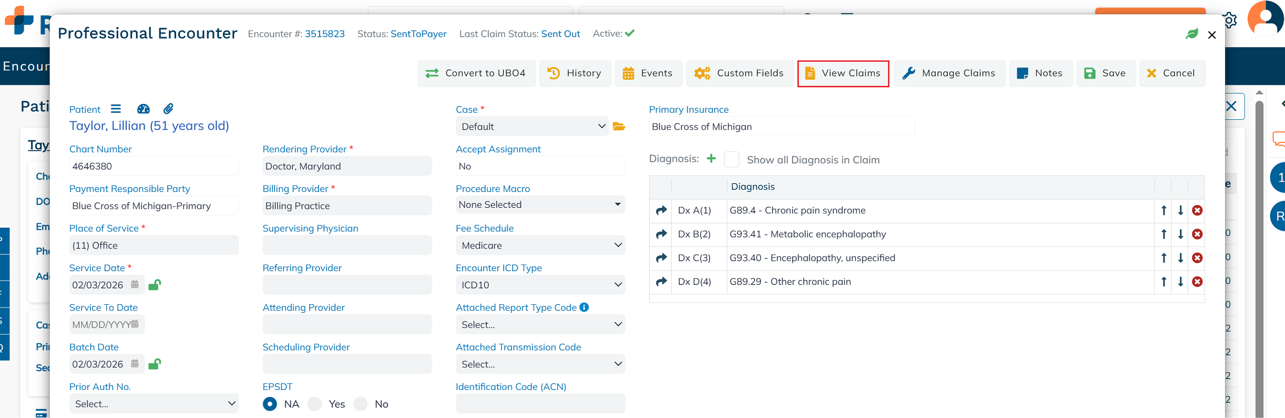Remove diagnosis G89.4 Chronic pain syndrome
Screen dimensions: 1285x418
[1197, 211]
